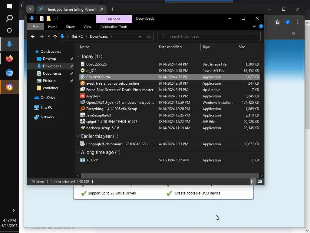Click the Everything-1.4.1.1026.x64-Setup icon
The image size is (310, 233).
pyautogui.click(x=83, y=109)
